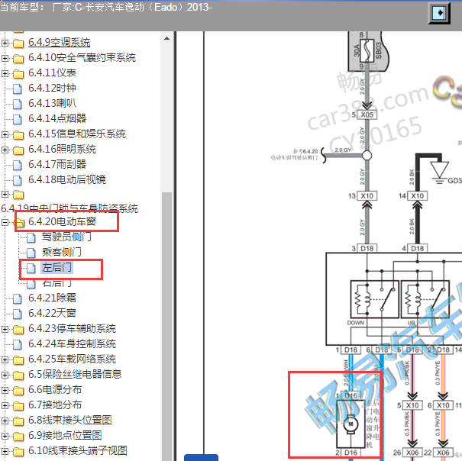This screenshot has height=461, width=462.
Task: Click the folder icon beside 6.6电源分布
Action: pyautogui.click(x=18, y=391)
